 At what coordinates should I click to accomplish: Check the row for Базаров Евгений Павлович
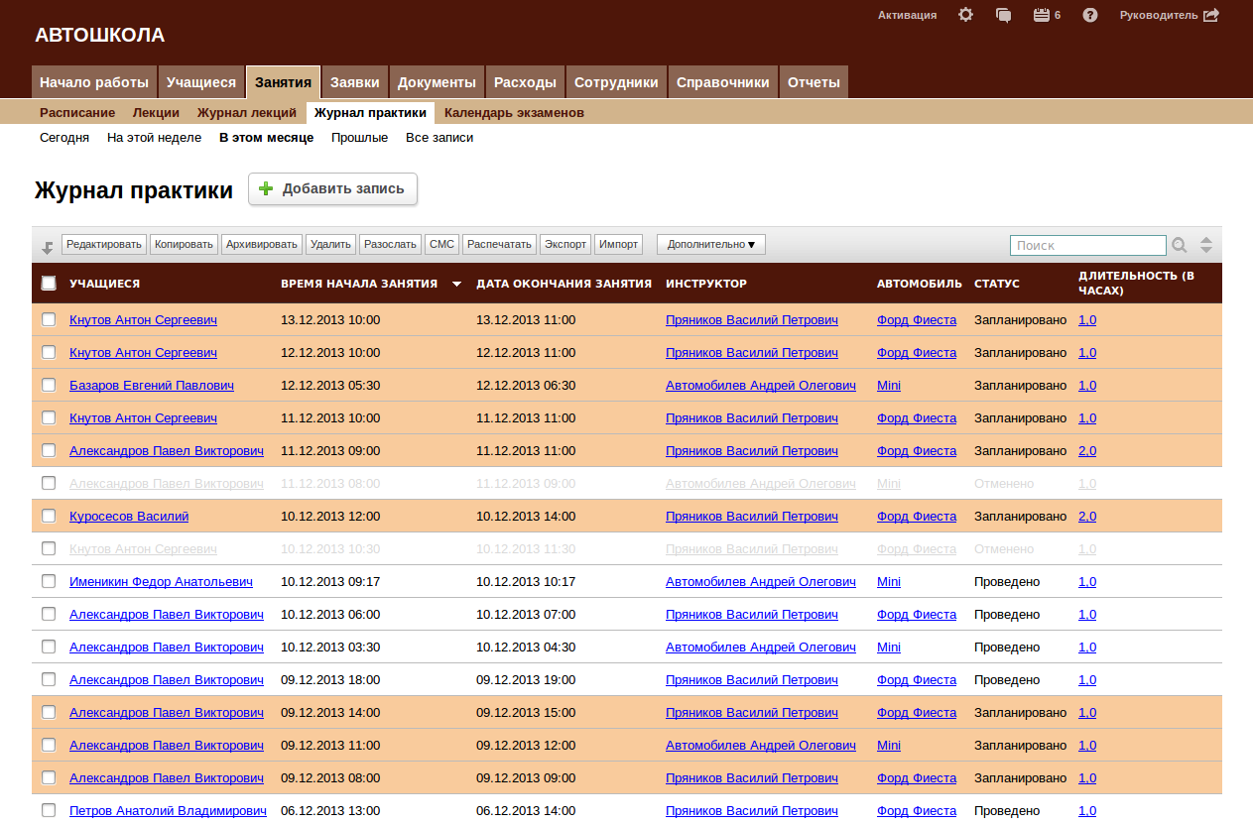pos(49,385)
